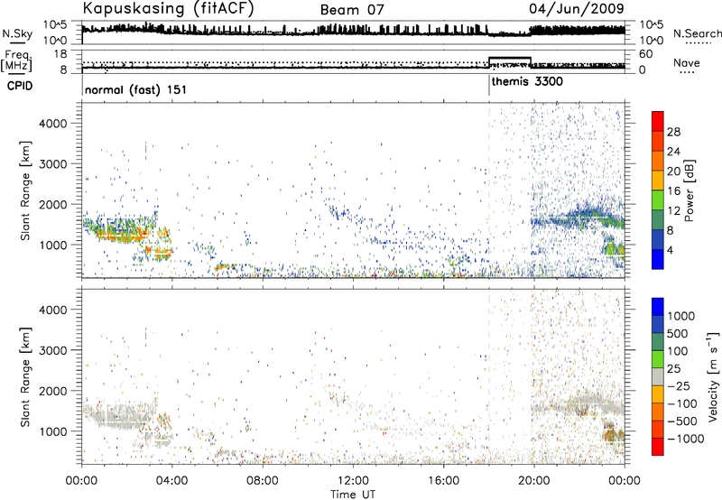Image resolution: width=722 pixels, height=500 pixels.
Task: Click the '28' tick on power scale
Action: (x=673, y=132)
